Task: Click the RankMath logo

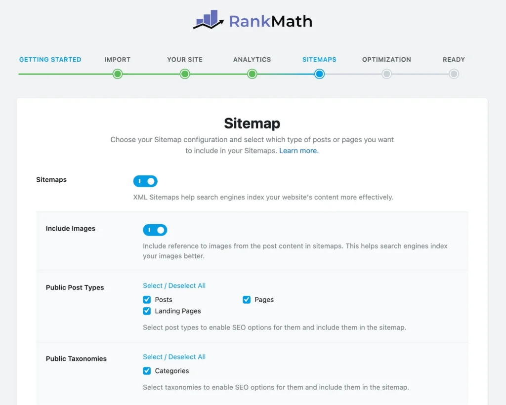Action: point(253,21)
